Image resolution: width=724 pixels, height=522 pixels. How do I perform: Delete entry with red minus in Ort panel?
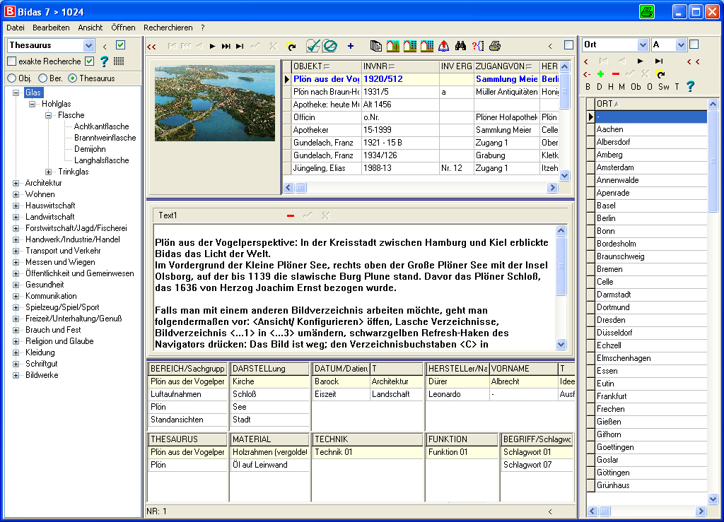click(616, 73)
